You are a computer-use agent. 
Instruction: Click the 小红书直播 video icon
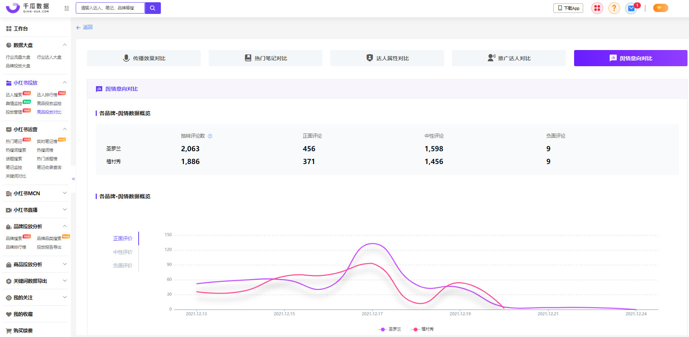point(9,210)
